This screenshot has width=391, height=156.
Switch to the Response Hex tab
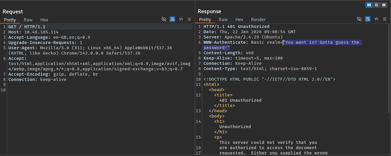coord(239,19)
